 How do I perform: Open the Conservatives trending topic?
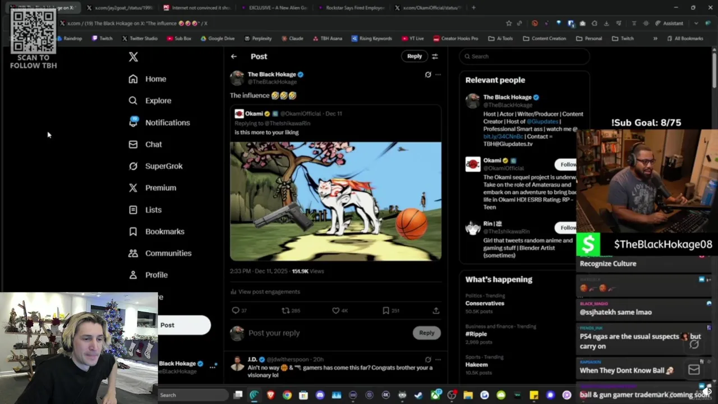tap(485, 303)
